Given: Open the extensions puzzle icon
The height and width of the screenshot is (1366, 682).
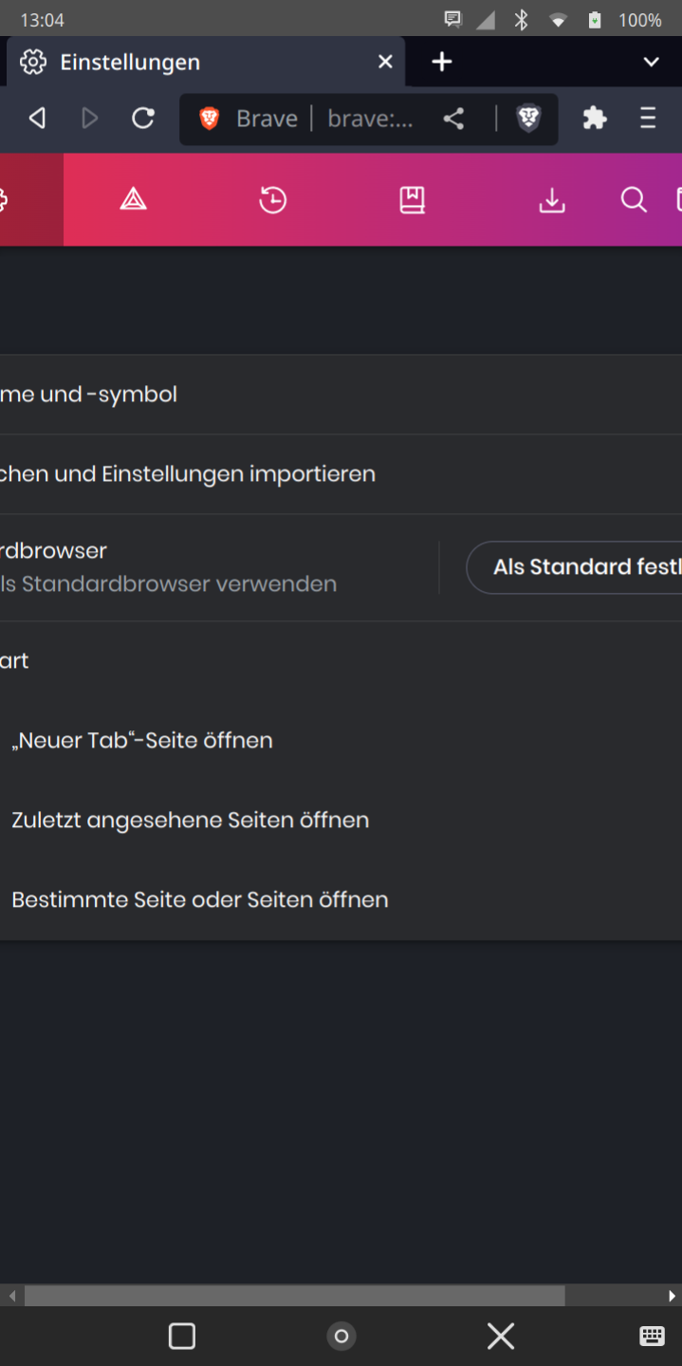Looking at the screenshot, I should (x=595, y=119).
